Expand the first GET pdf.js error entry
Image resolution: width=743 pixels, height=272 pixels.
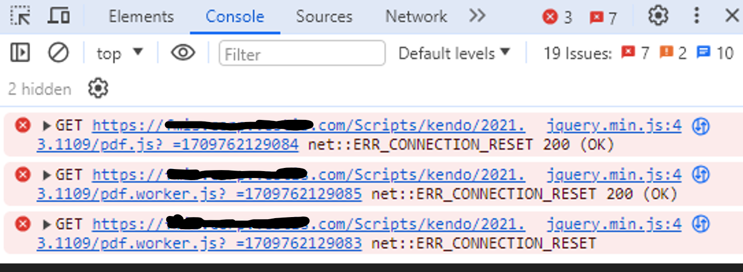click(47, 126)
